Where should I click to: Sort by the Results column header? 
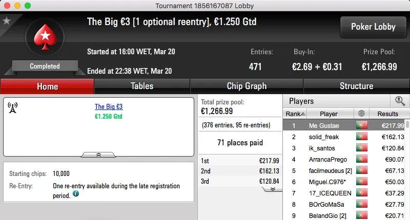(387, 114)
